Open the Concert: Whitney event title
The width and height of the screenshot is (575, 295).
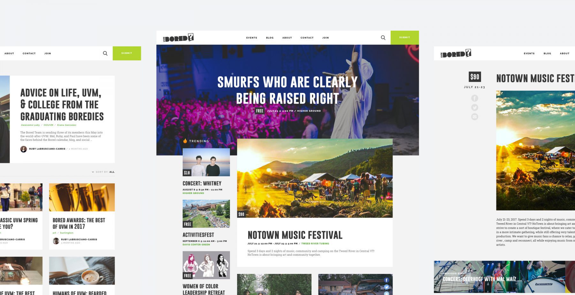pyautogui.click(x=202, y=184)
